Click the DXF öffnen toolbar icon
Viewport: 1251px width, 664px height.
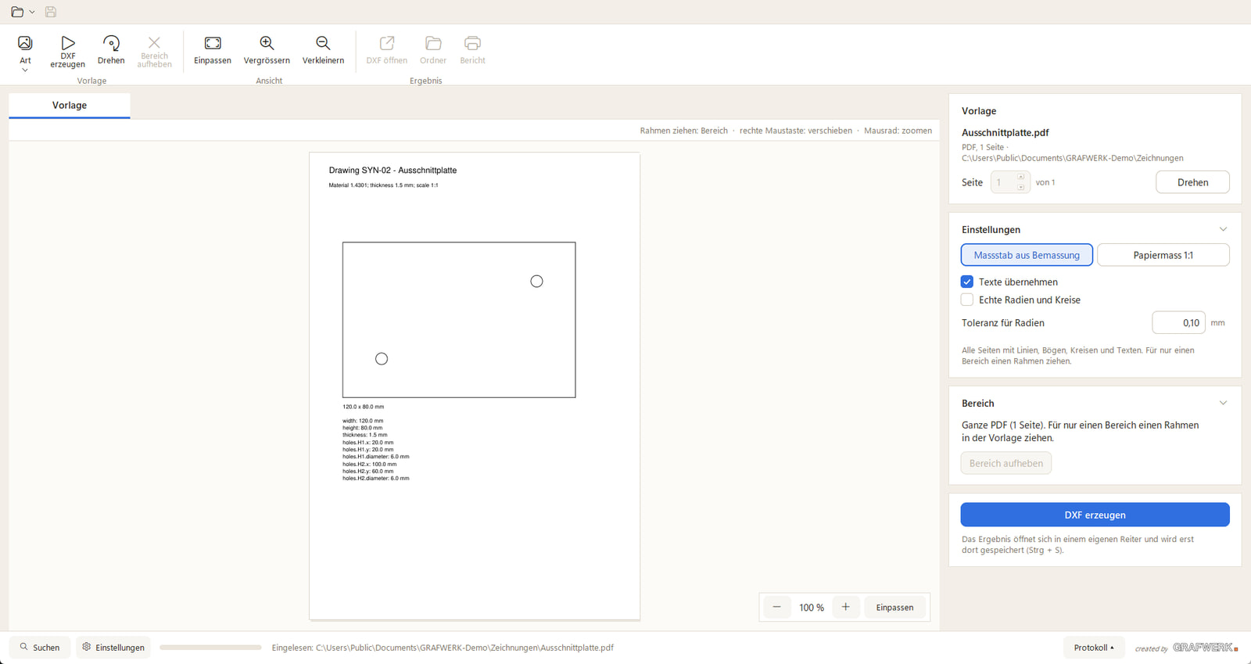[387, 51]
